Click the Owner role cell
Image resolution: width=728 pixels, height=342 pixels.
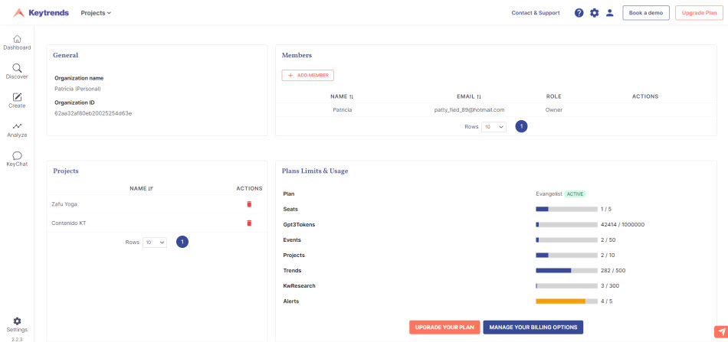(553, 110)
